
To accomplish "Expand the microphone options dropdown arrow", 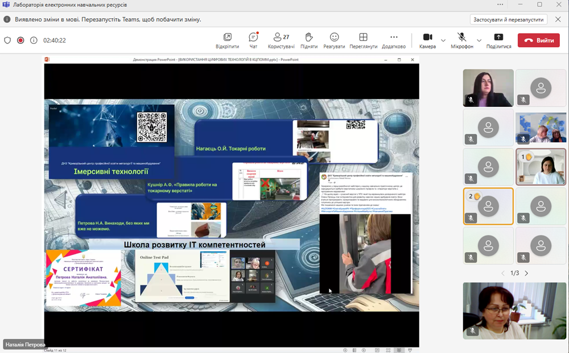I will click(479, 40).
